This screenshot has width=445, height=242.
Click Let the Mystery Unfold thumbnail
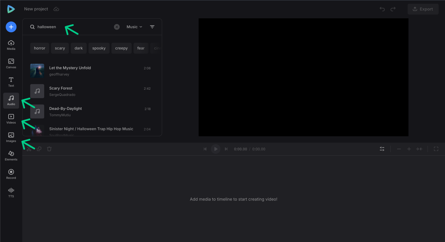click(37, 71)
